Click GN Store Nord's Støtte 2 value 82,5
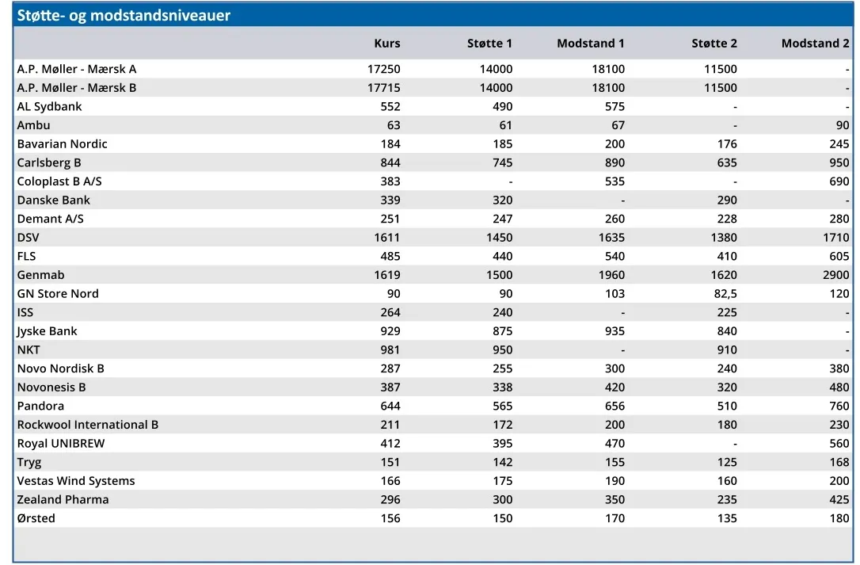 [x=725, y=294]
